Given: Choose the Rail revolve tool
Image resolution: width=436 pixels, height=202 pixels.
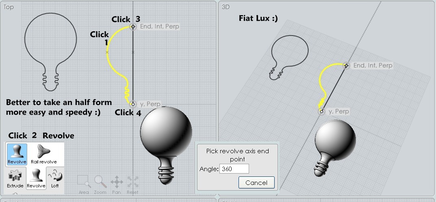Looking at the screenshot, I should point(43,154).
